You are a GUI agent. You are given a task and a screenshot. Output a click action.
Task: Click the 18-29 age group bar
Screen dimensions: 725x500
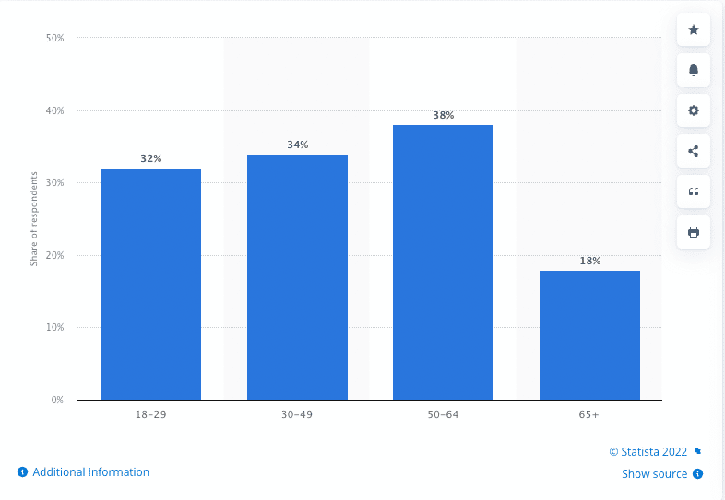pyautogui.click(x=150, y=284)
